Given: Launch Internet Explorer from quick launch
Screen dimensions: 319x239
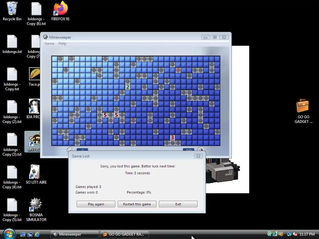Looking at the screenshot, I should [37, 234].
